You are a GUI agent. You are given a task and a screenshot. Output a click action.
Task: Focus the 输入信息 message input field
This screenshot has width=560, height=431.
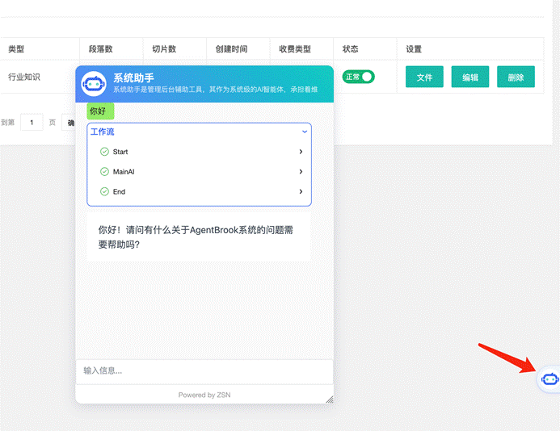[204, 371]
